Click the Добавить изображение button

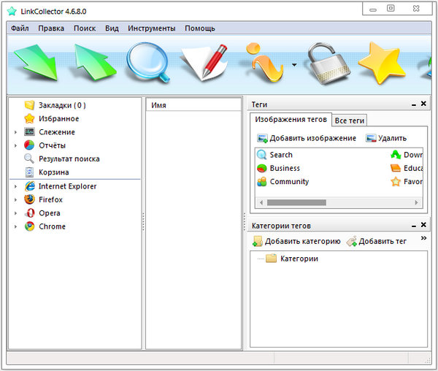click(307, 138)
